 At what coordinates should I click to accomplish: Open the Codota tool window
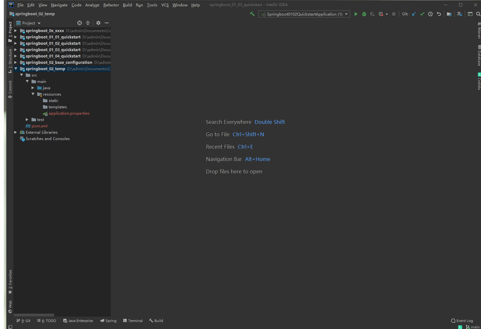click(479, 81)
